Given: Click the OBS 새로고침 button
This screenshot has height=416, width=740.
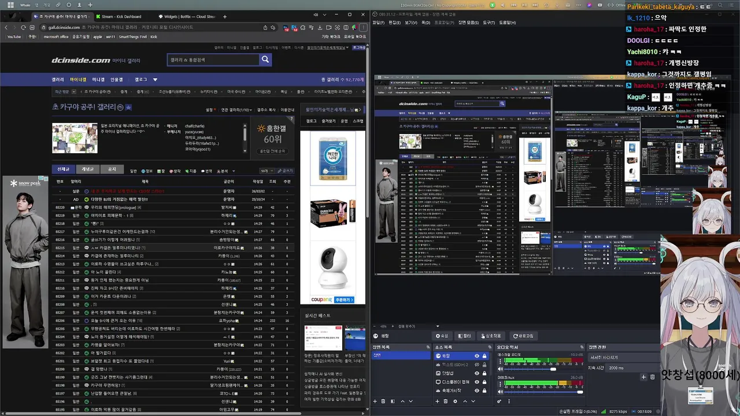Looking at the screenshot, I should click(x=524, y=336).
